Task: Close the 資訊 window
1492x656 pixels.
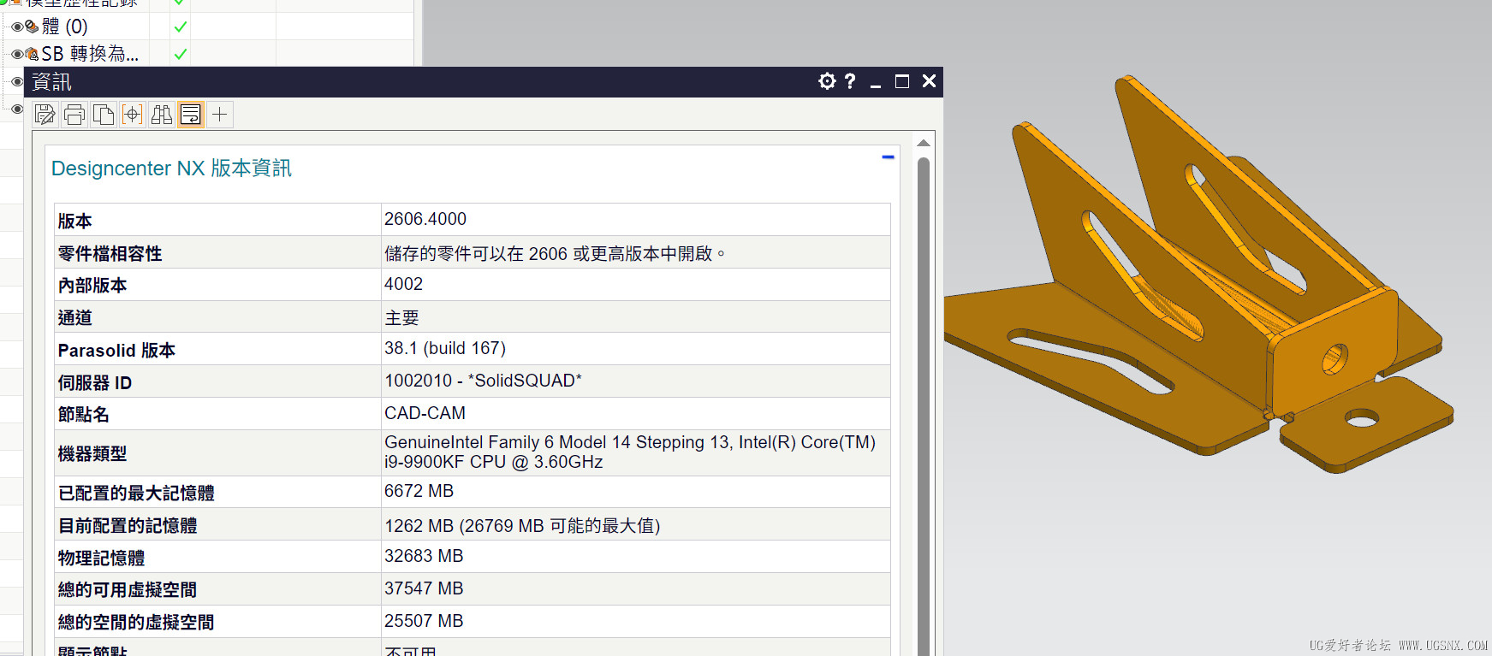Action: tap(929, 81)
